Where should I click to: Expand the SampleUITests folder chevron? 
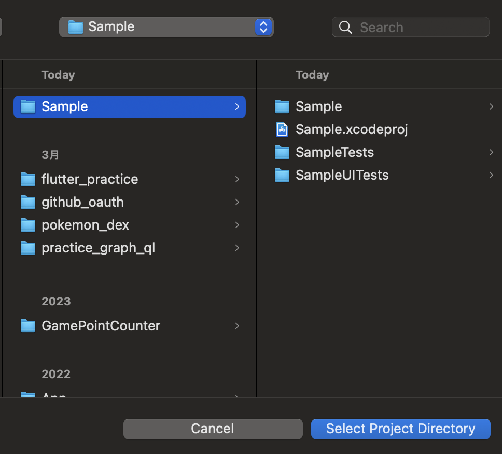pos(491,175)
